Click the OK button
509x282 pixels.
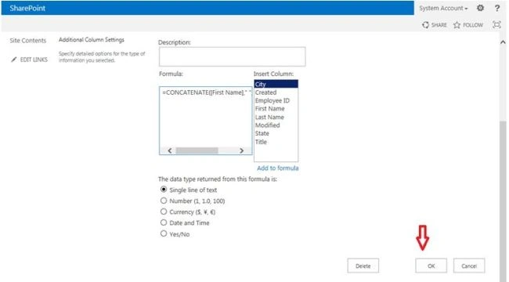click(431, 266)
